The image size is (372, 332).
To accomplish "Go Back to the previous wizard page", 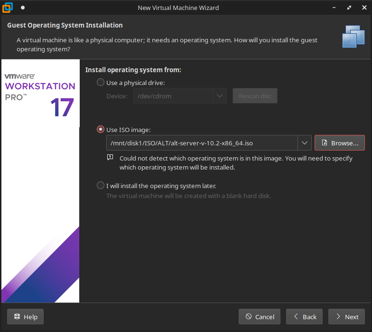I will 305,317.
